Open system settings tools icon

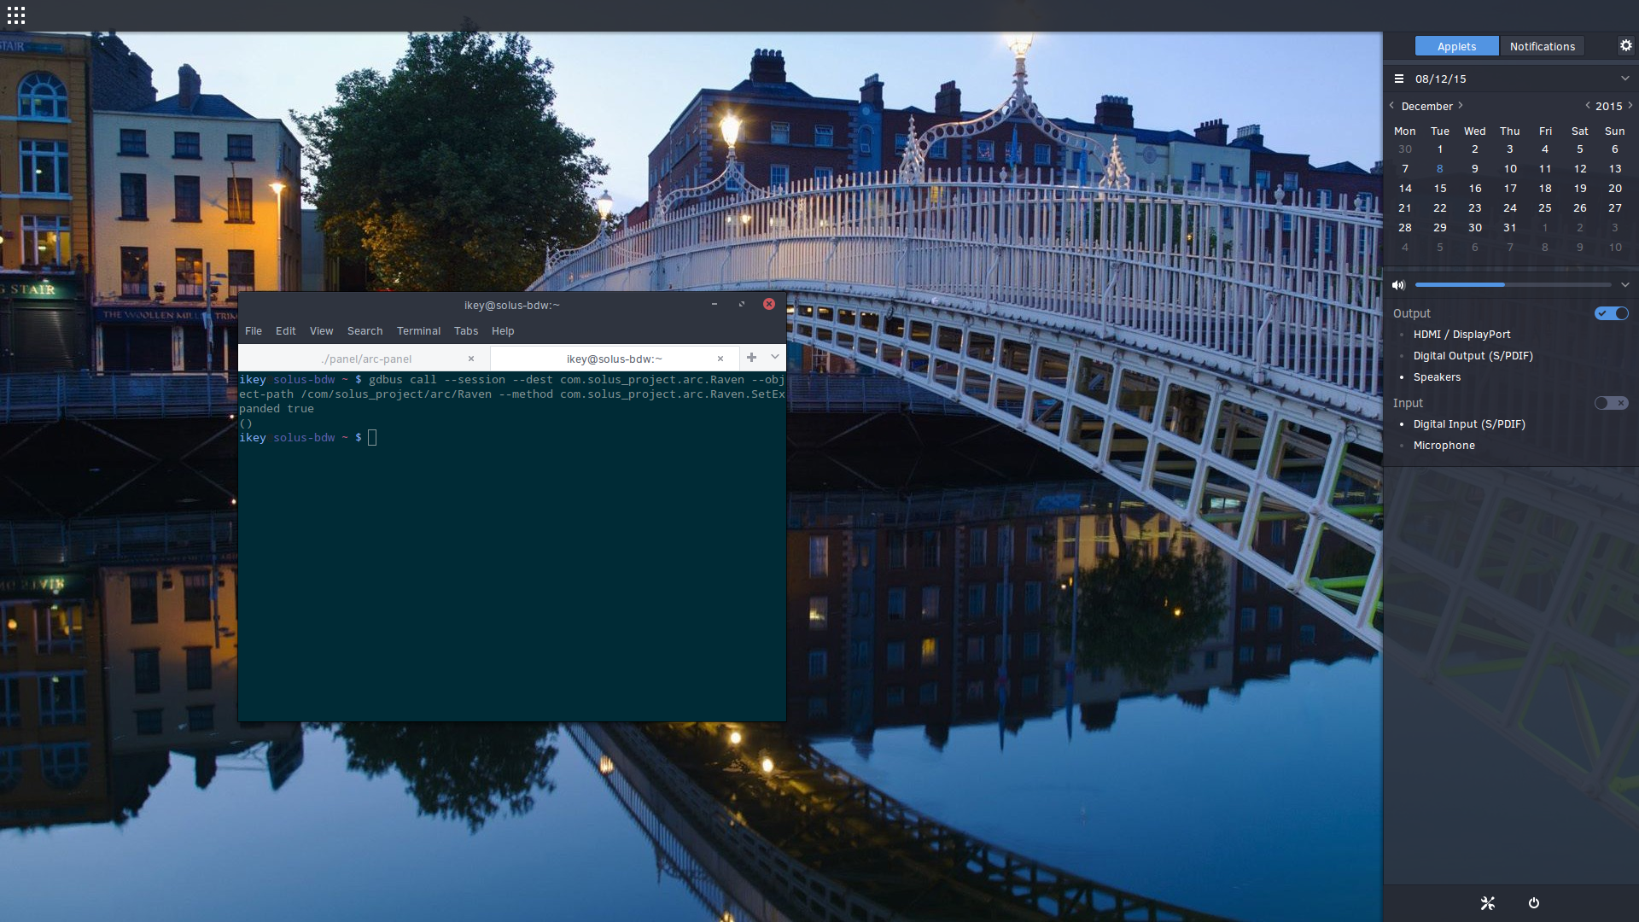tap(1488, 903)
